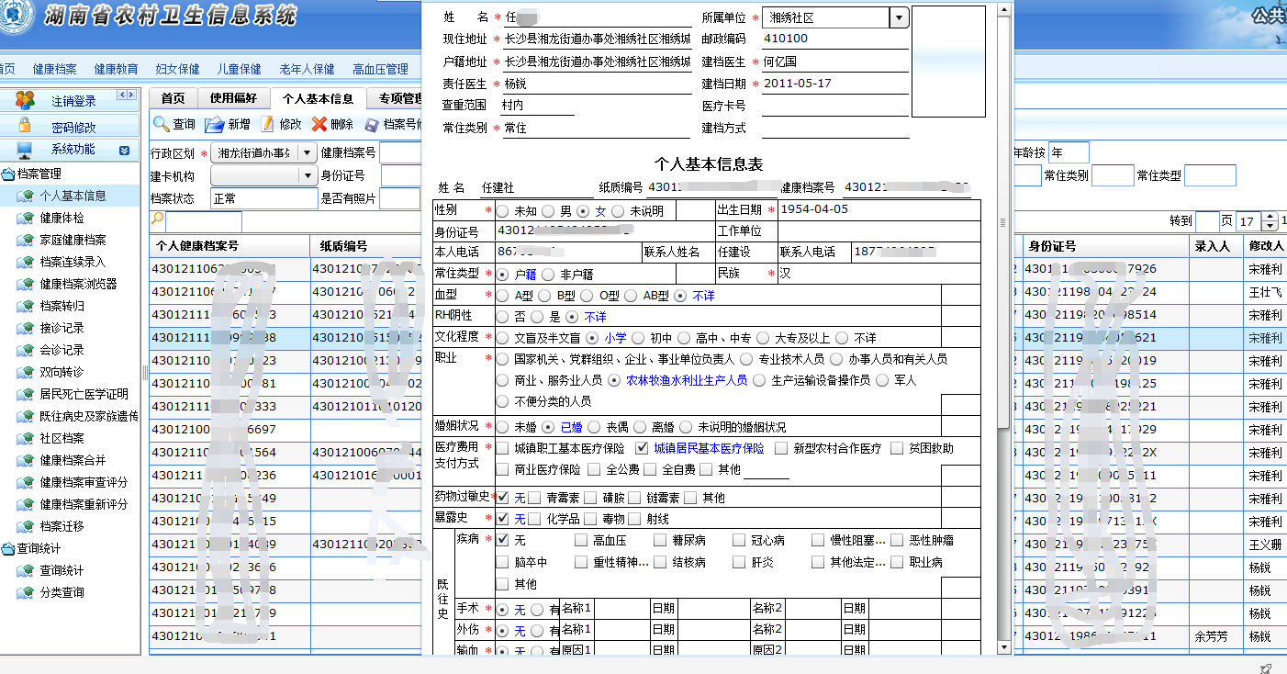Select the 男 gender radio button
Viewport: 1287px width, 674px height.
548,211
